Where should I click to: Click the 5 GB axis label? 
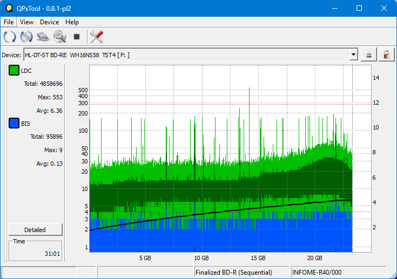145,258
